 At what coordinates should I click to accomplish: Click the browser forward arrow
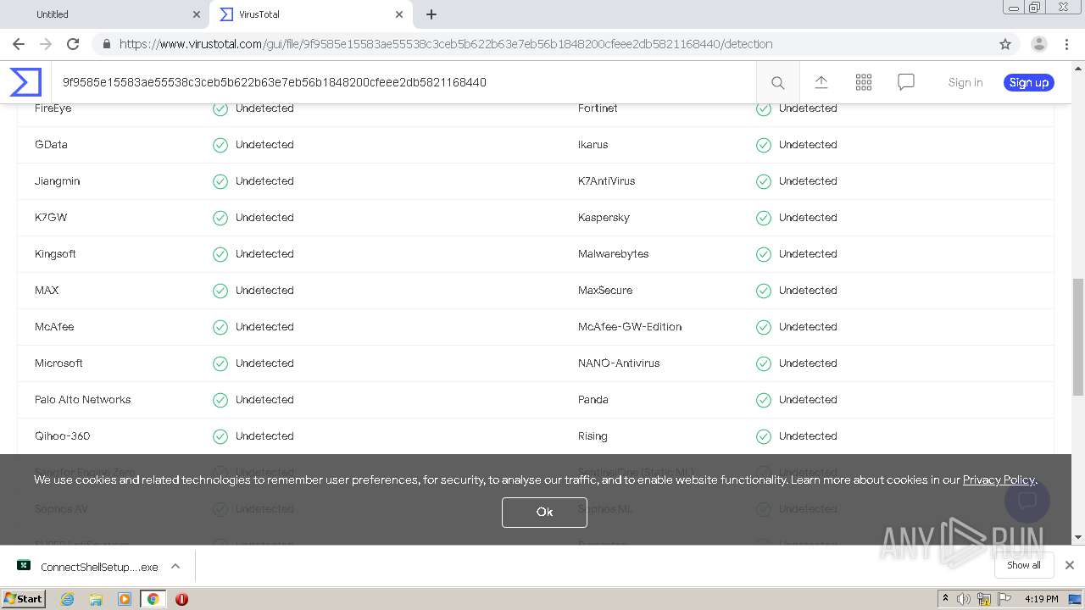(46, 44)
